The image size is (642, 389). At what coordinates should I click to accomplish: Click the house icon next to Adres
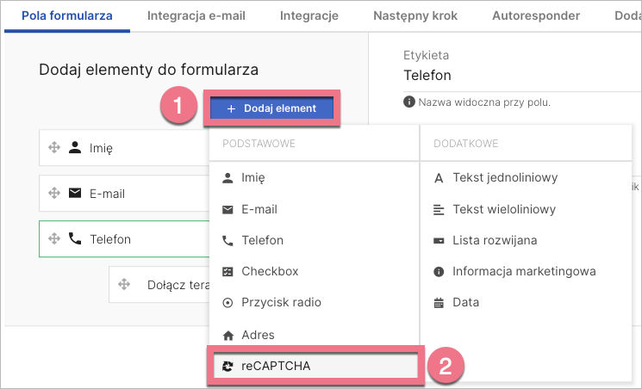coord(228,335)
